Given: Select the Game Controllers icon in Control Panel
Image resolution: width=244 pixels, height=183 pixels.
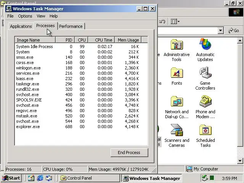Looking at the screenshot, I should tap(205, 79).
